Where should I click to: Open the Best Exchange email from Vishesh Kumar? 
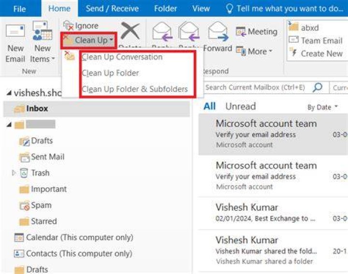pyautogui.click(x=273, y=213)
